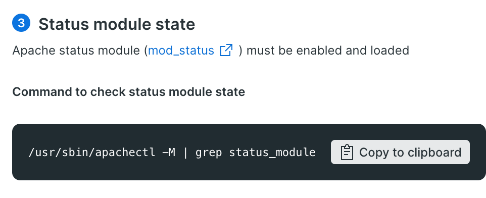This screenshot has height=198, width=486.
Task: Click the Command to check status module state label
Action: pyautogui.click(x=129, y=92)
